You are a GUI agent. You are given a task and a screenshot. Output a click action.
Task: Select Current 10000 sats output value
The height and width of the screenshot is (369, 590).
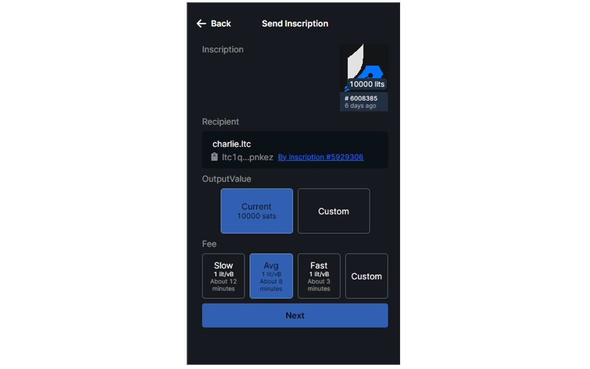[x=257, y=211]
